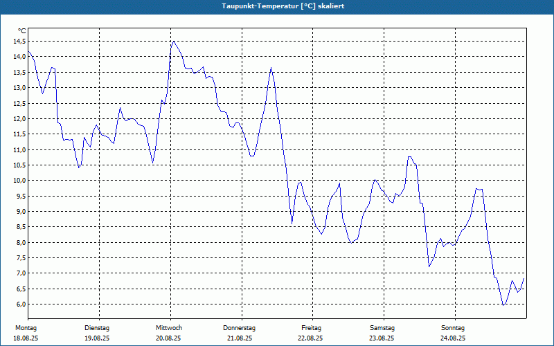
Task: Click the 10,5 y-axis label
Action: (x=20, y=165)
